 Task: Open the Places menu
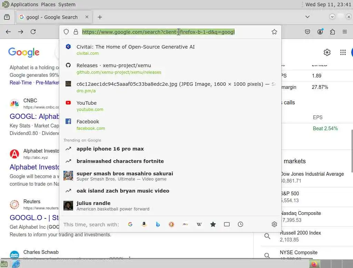(x=48, y=4)
